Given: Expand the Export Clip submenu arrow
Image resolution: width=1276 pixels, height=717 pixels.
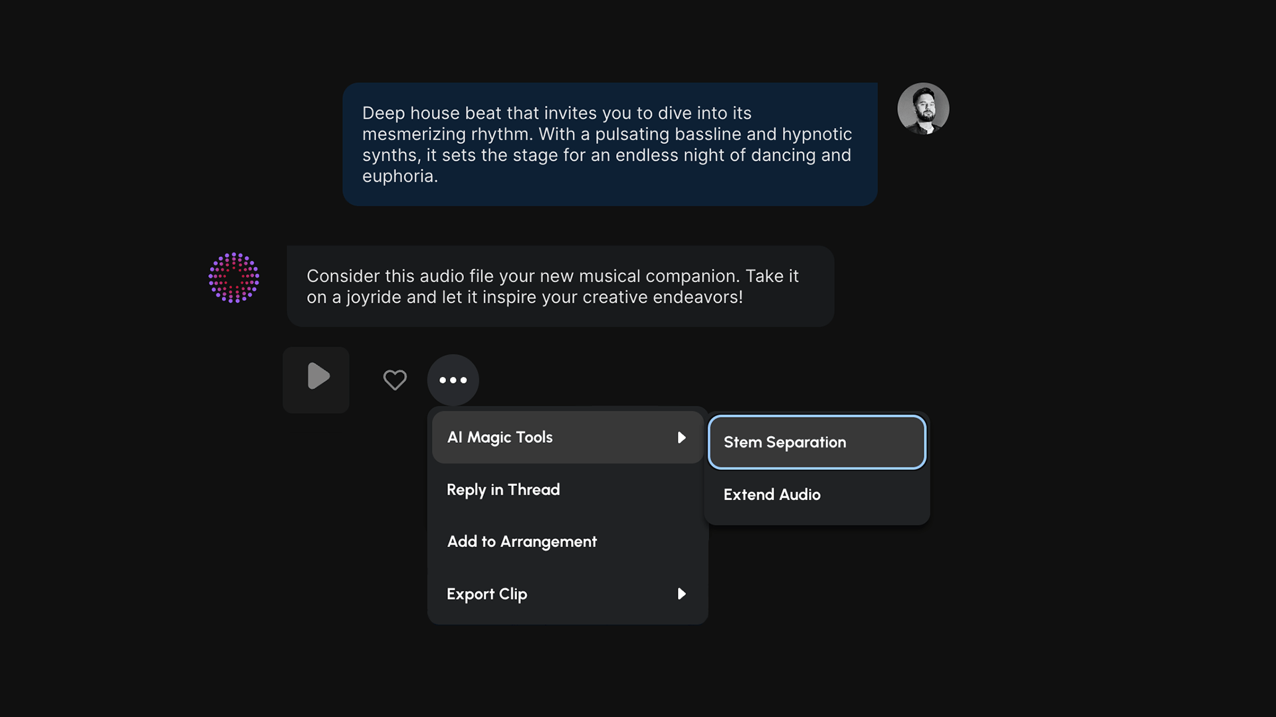Looking at the screenshot, I should coord(681,594).
